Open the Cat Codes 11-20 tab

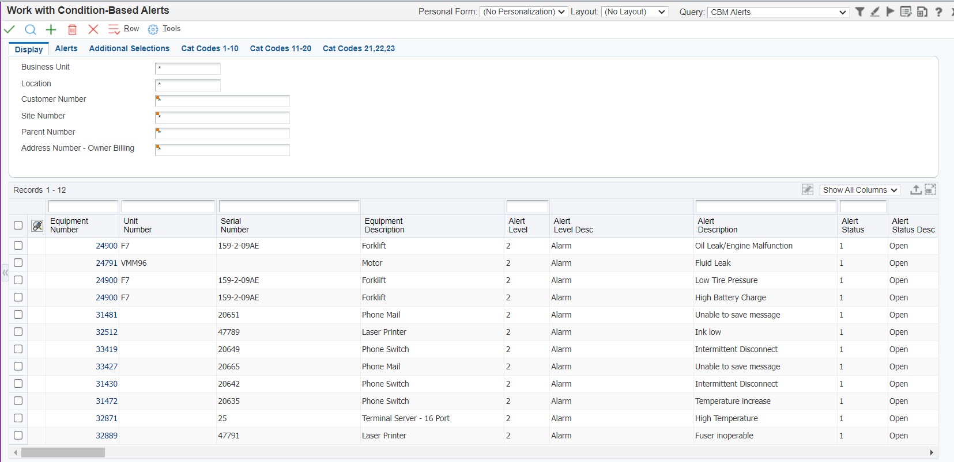pyautogui.click(x=280, y=49)
